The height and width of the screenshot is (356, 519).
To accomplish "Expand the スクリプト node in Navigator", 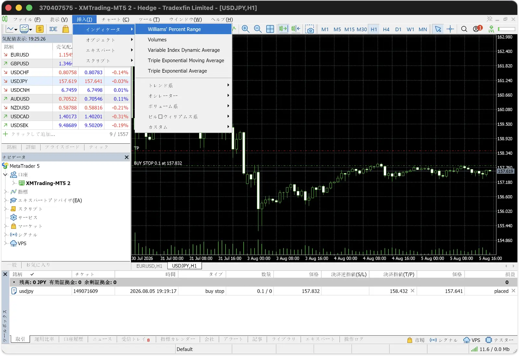I will (6, 209).
